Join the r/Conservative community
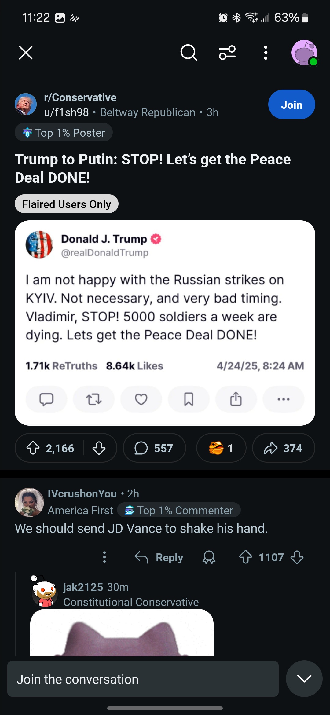This screenshot has width=330, height=715. 291,105
